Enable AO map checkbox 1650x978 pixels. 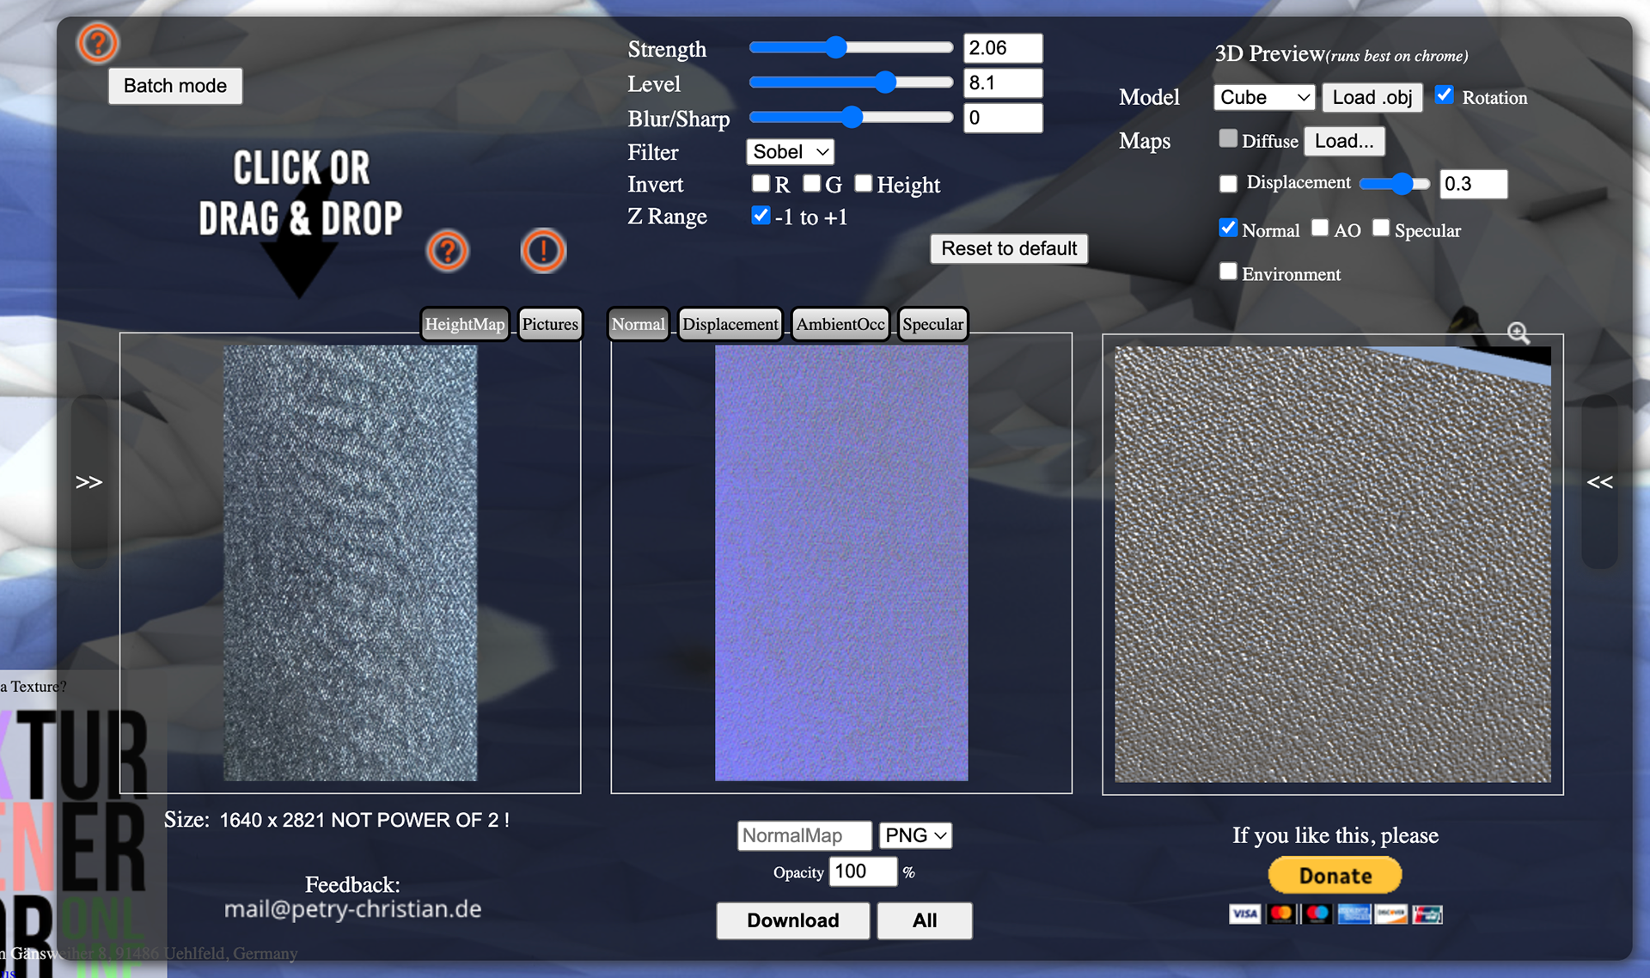coord(1320,228)
